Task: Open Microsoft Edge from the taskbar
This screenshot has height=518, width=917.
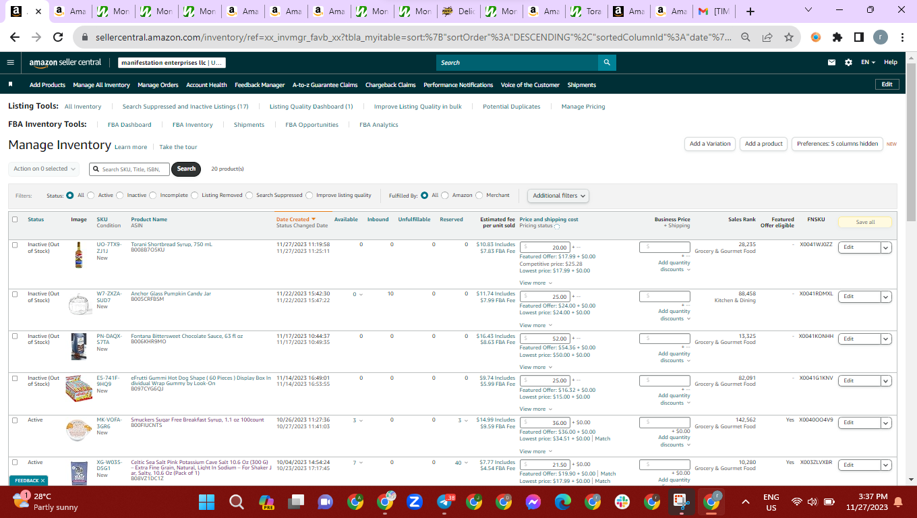Action: pyautogui.click(x=563, y=502)
